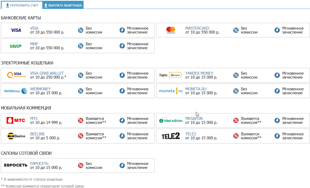Screen dimensions: 310x188
Task: Select the TELE2 payment link
Action: pyautogui.click(x=190, y=134)
